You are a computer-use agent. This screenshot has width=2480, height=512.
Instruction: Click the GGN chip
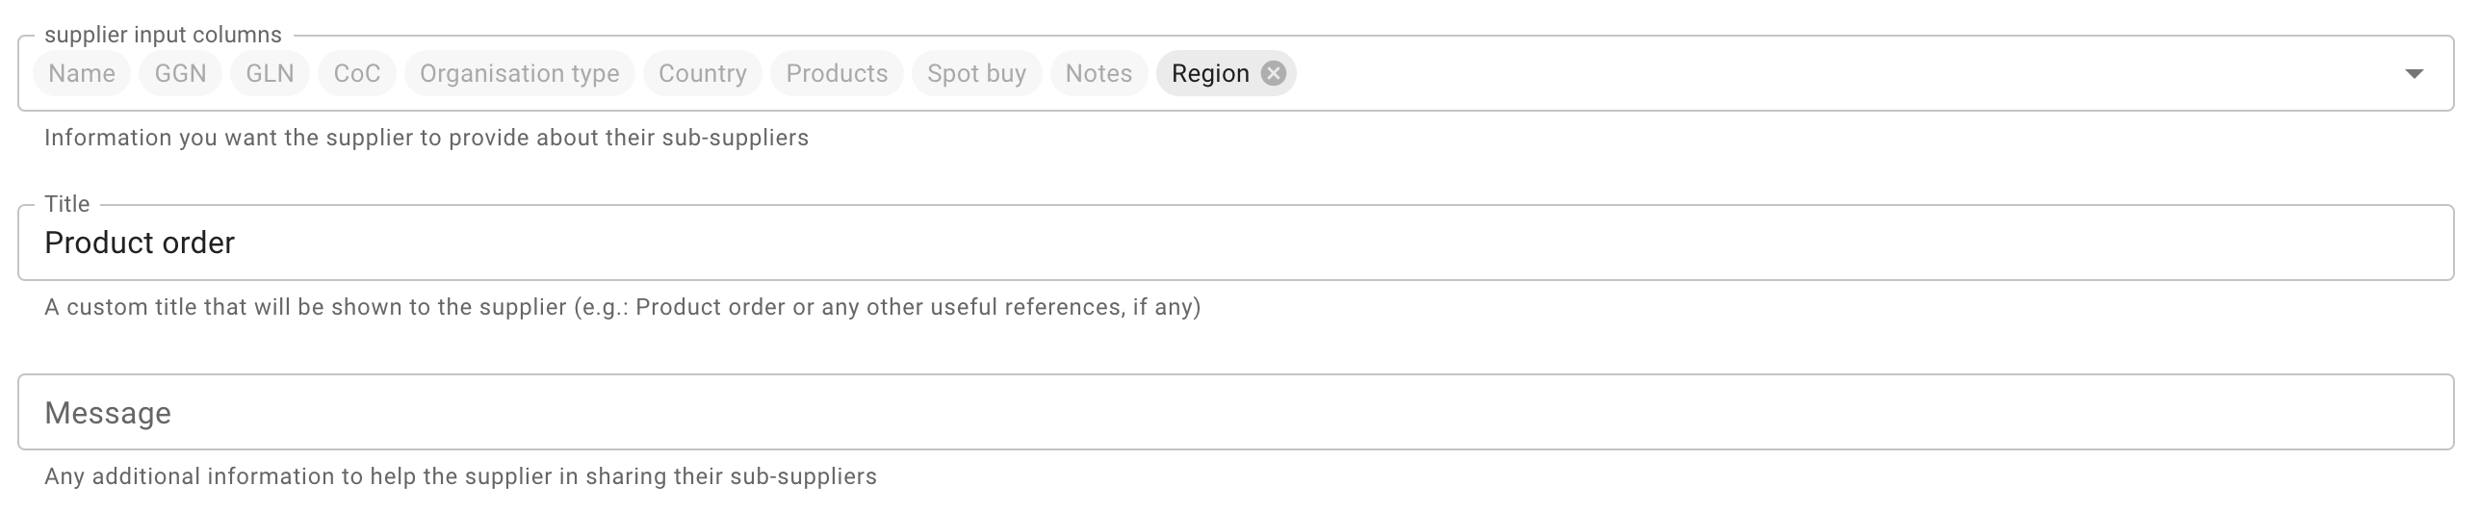coord(181,73)
